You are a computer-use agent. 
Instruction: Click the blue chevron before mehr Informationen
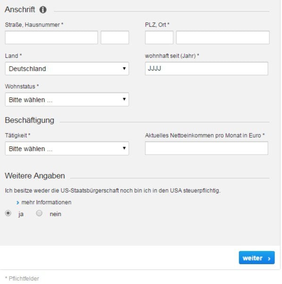(x=17, y=203)
